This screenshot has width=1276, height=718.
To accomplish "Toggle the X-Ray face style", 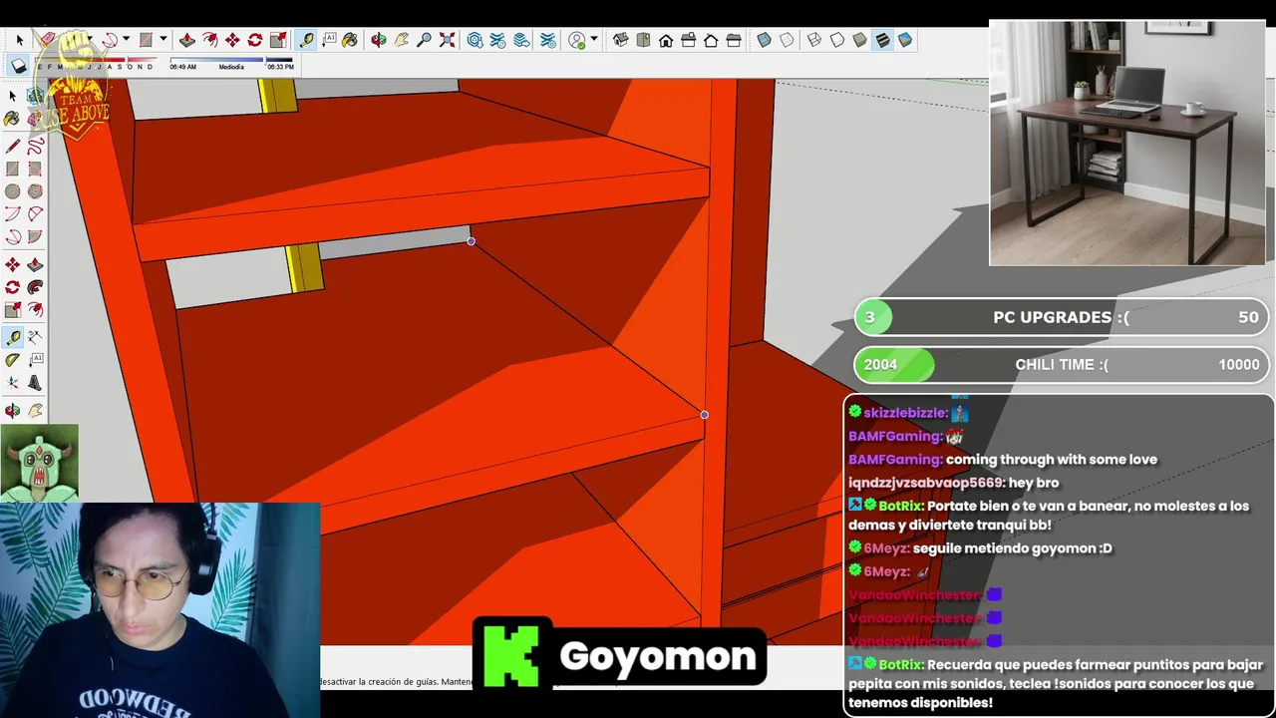I will point(764,40).
